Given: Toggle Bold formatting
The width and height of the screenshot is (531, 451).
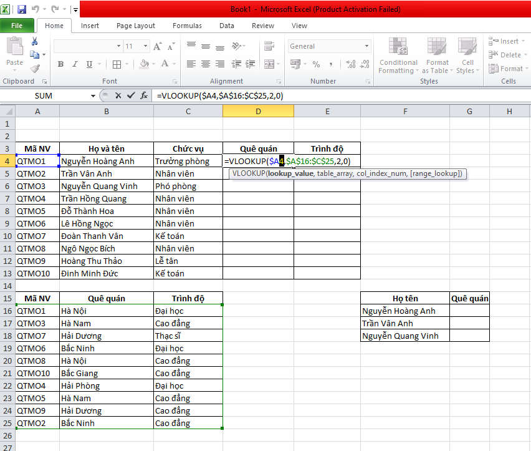Looking at the screenshot, I should click(x=60, y=64).
